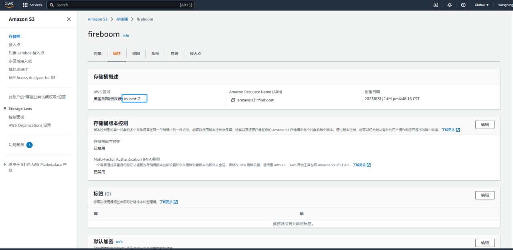Click the AWS logo home icon
This screenshot has height=250, width=513.
click(9, 5)
